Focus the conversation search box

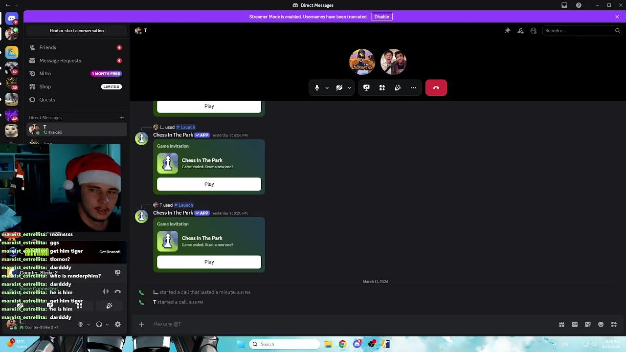[582, 31]
